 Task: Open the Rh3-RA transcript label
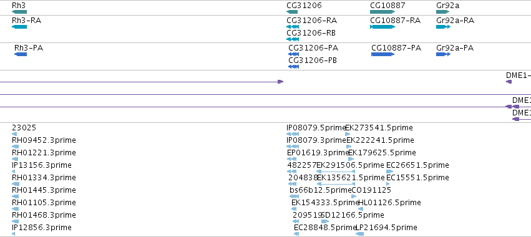26,21
